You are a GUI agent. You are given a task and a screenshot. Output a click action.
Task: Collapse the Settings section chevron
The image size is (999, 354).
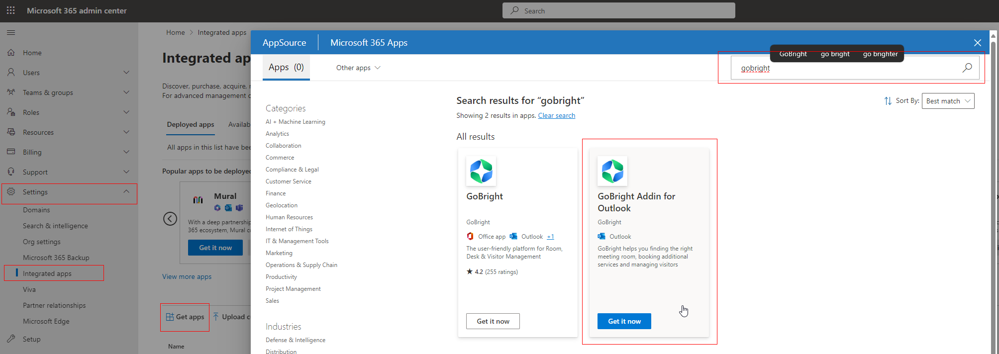tap(126, 191)
